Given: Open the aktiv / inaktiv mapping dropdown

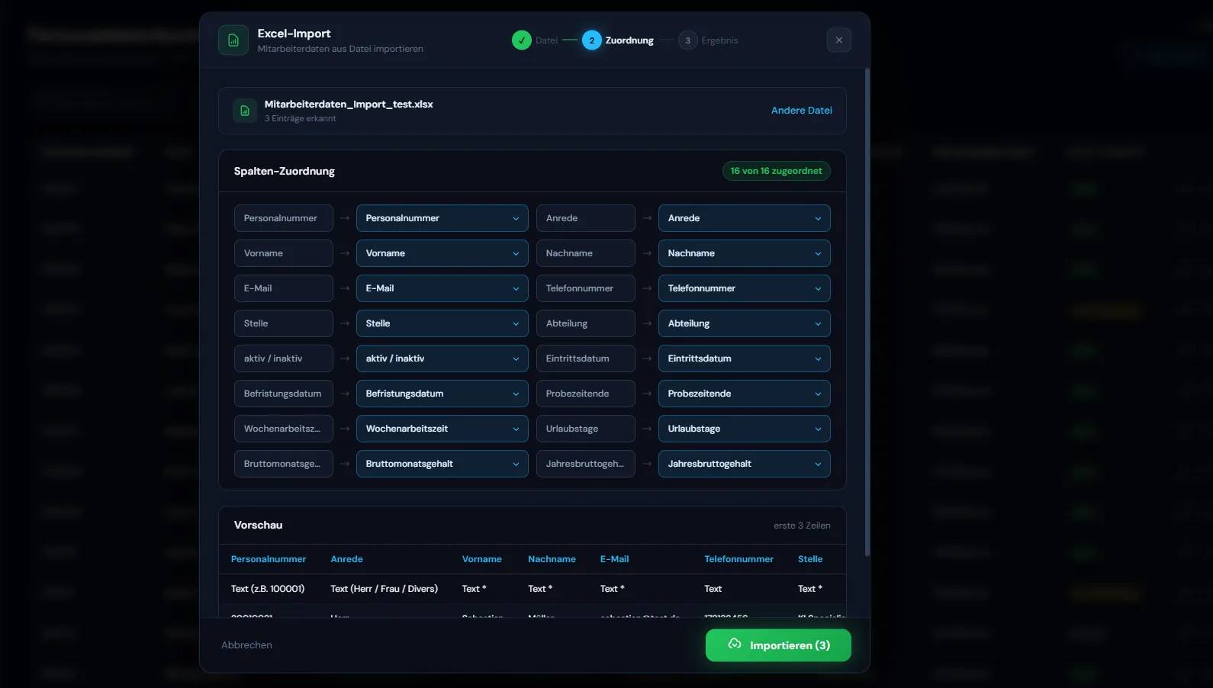Looking at the screenshot, I should pos(442,358).
